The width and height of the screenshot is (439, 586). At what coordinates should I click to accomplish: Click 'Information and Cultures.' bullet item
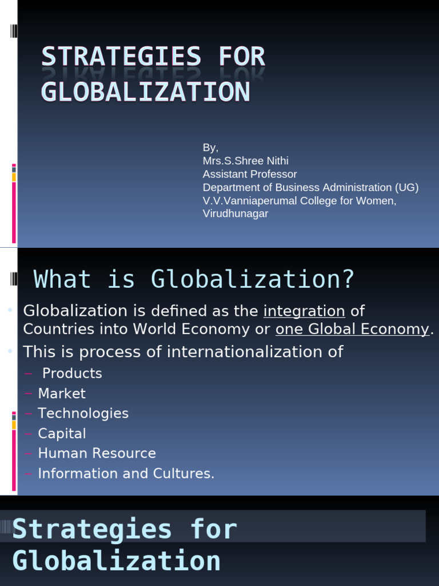point(126,473)
